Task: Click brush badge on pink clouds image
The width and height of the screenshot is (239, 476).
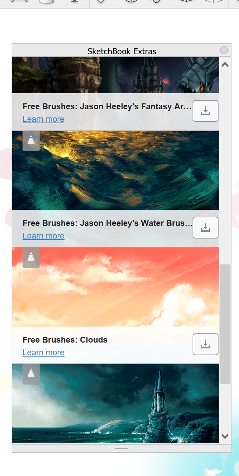Action: (x=31, y=257)
